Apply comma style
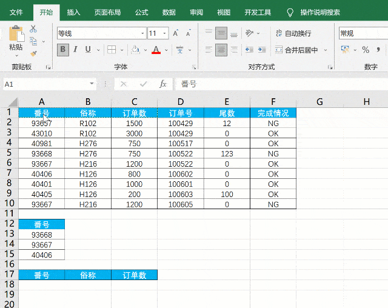Screen dimensions: 388x308 (378, 50)
